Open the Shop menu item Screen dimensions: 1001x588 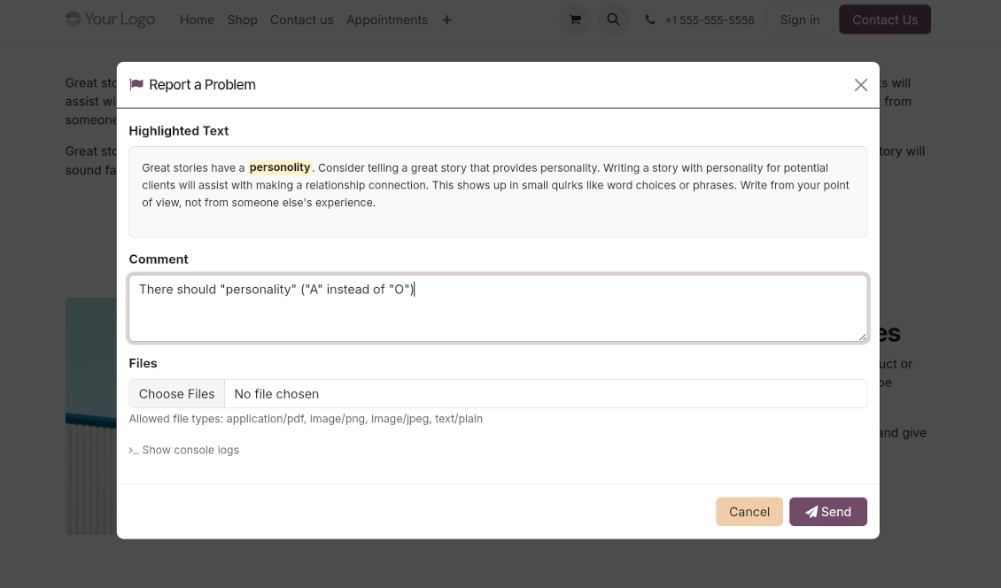(x=242, y=19)
